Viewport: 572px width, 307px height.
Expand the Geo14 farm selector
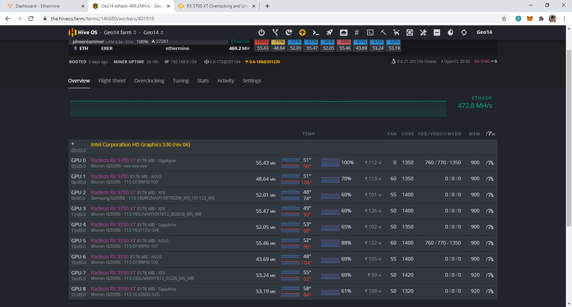coord(120,32)
